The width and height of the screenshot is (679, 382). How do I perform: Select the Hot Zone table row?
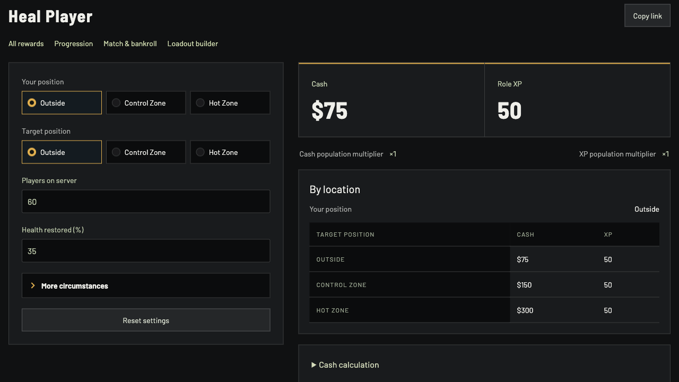tap(484, 310)
